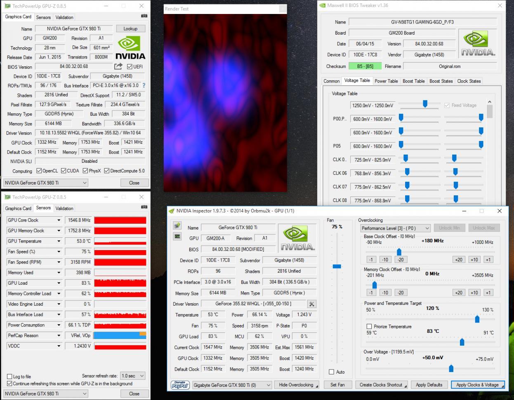Click the Maxwell II BIOS Tweaker title icon
The image size is (514, 400).
[322, 5]
